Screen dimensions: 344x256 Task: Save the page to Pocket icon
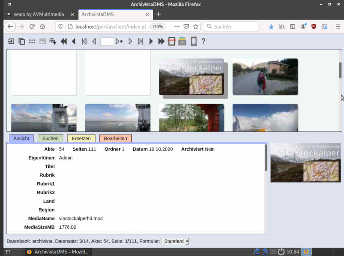point(186,27)
